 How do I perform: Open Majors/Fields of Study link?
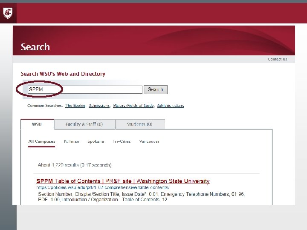(x=133, y=106)
